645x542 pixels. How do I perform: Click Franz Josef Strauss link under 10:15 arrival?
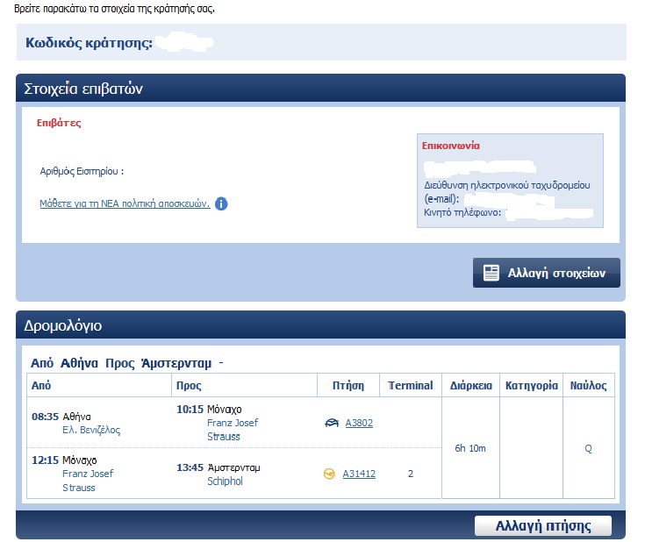[232, 429]
